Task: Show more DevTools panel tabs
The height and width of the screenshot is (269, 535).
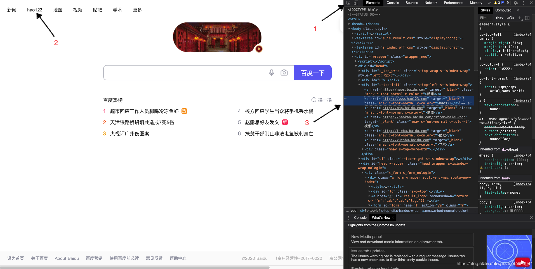Action: click(x=489, y=3)
